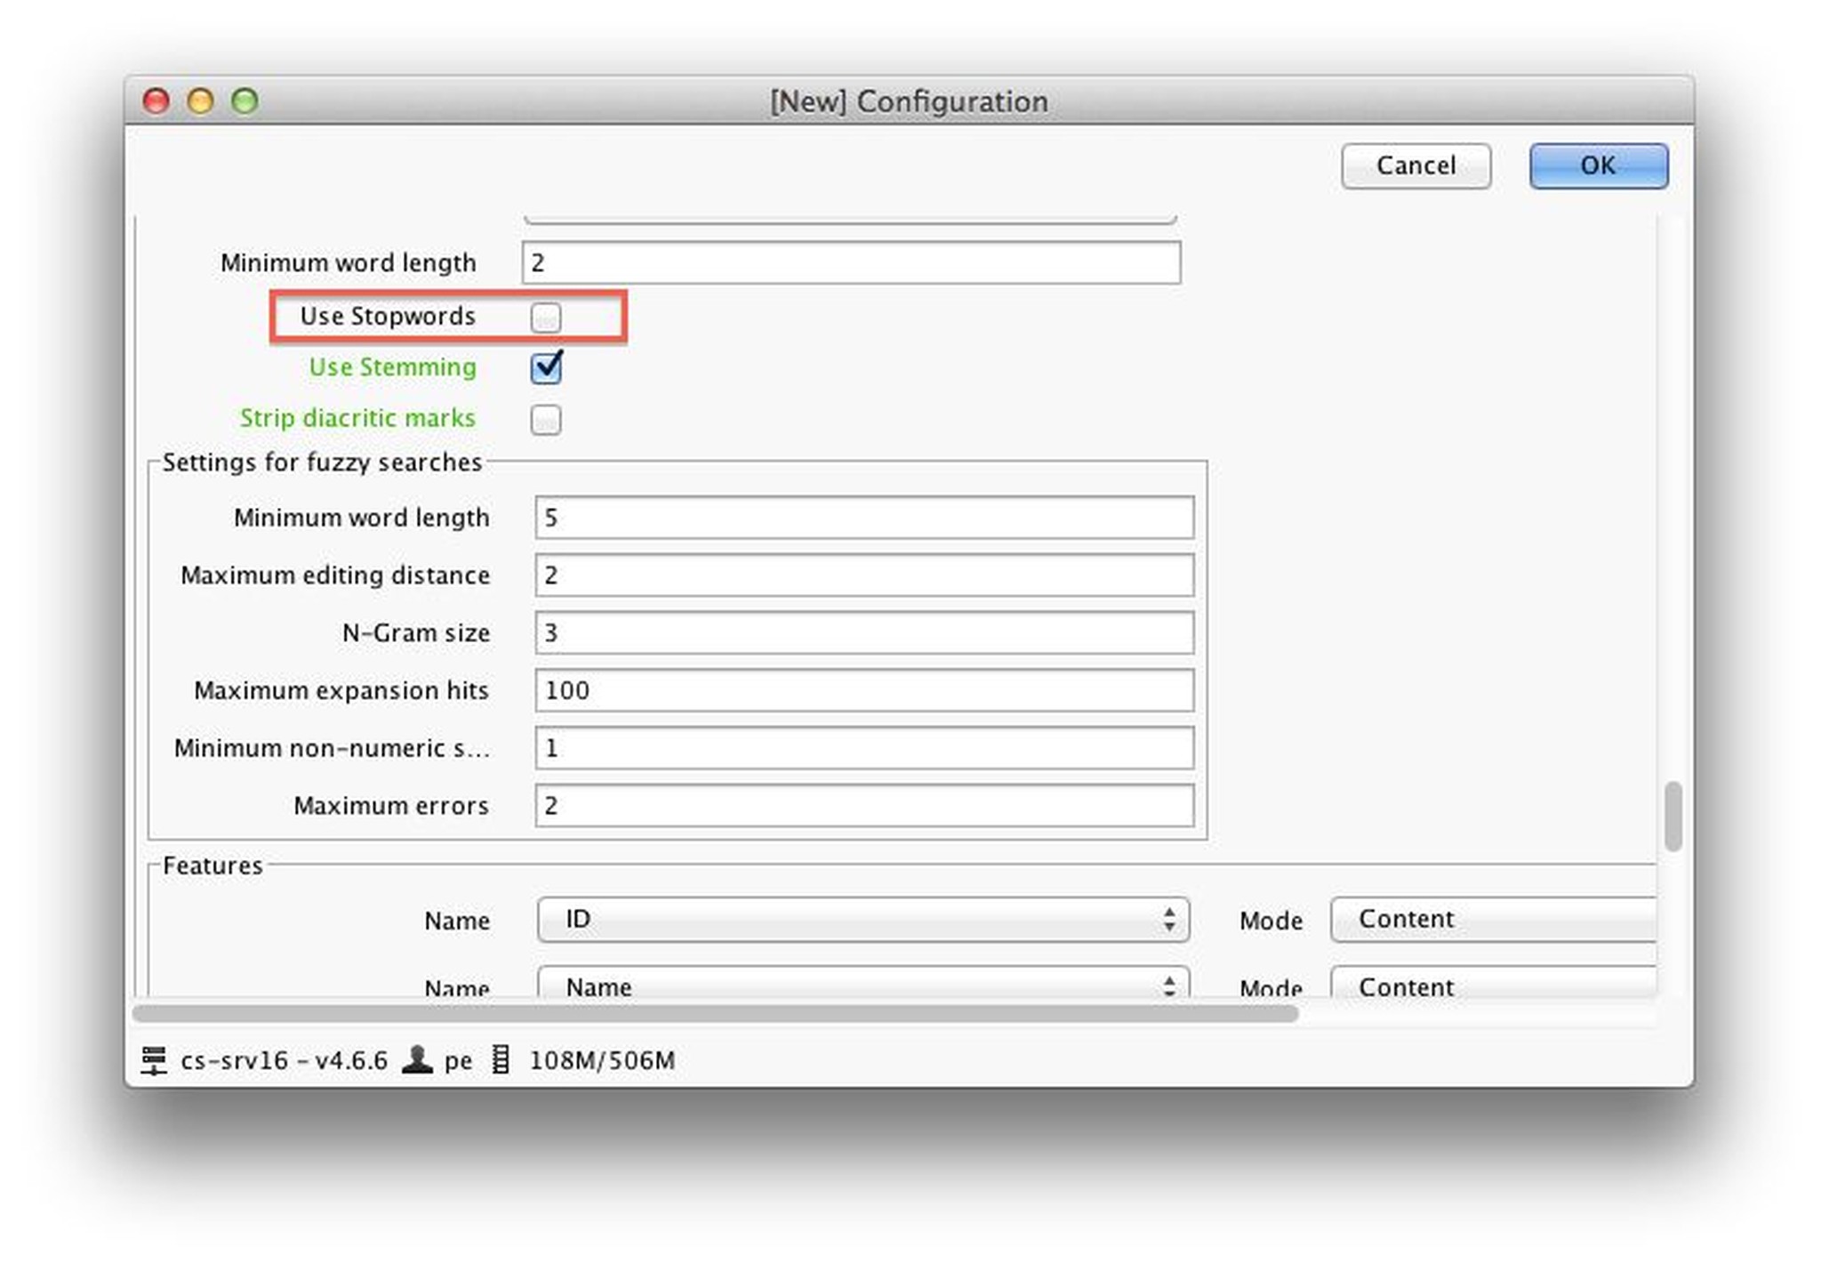1821x1263 pixels.
Task: Click the Cancel button
Action: pos(1416,165)
